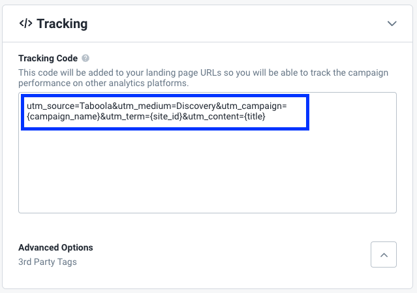
Task: Click the Advanced Options label
Action: click(55, 247)
